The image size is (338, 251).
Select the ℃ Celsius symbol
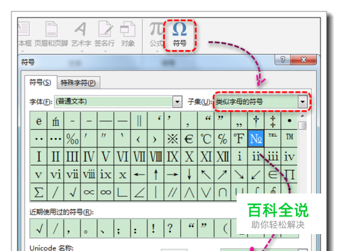click(x=206, y=139)
